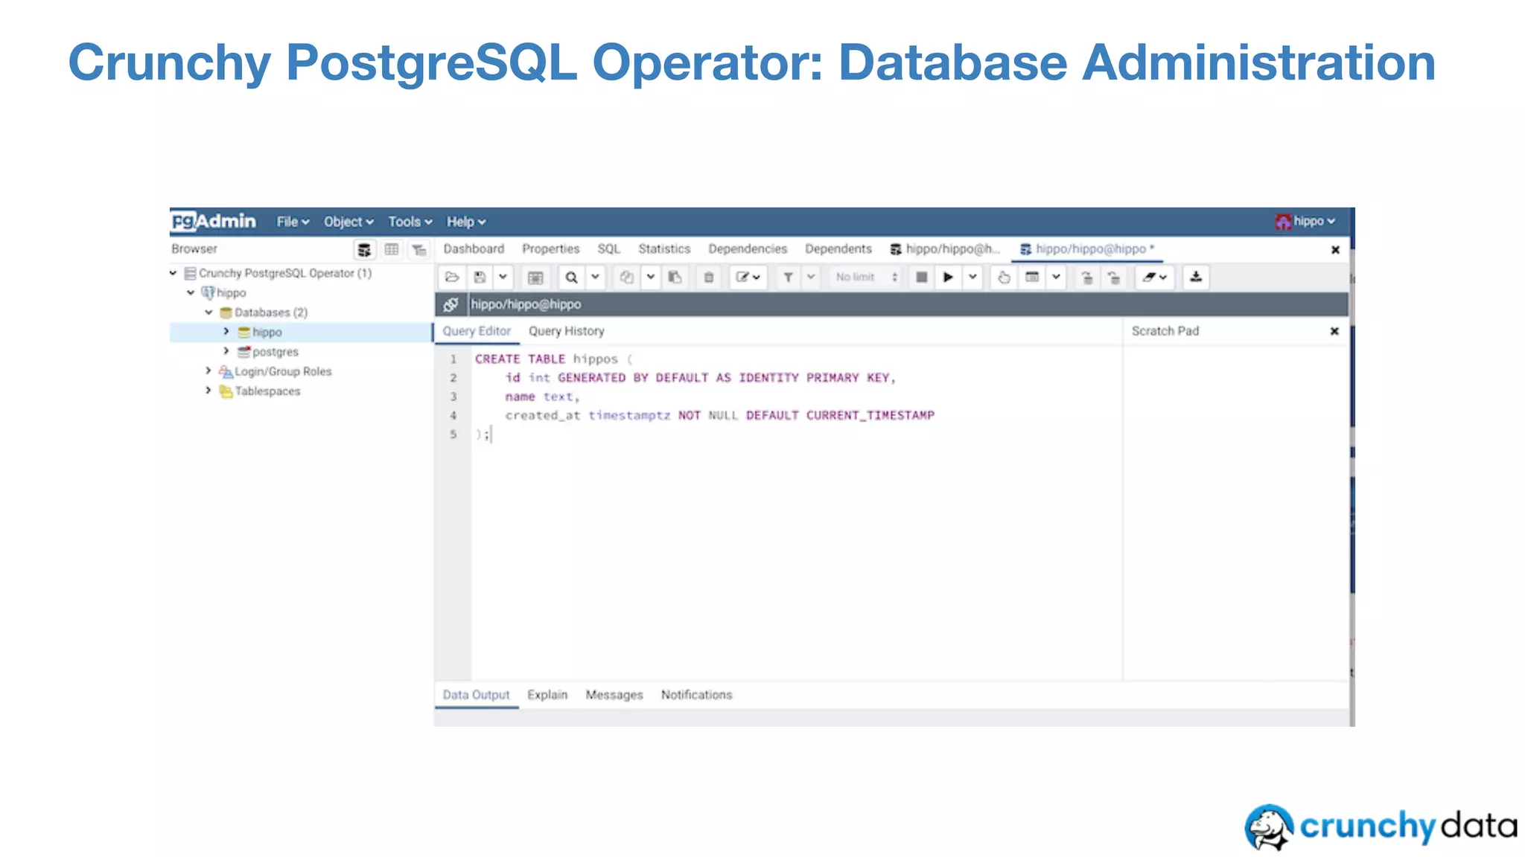Click the Edit pencil icon

tap(748, 277)
